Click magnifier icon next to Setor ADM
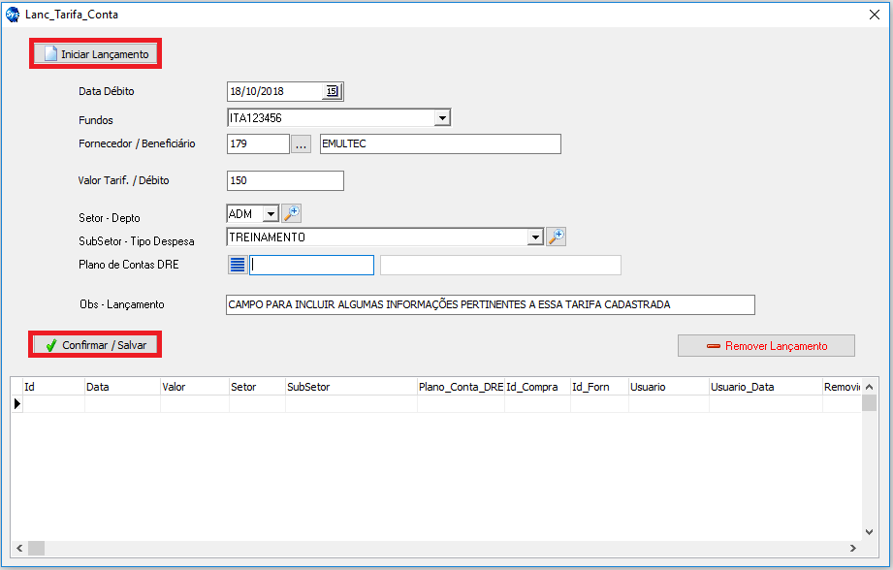 click(292, 213)
